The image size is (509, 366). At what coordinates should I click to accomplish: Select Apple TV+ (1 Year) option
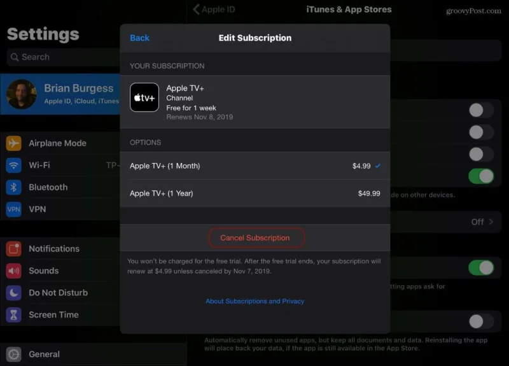click(x=255, y=194)
